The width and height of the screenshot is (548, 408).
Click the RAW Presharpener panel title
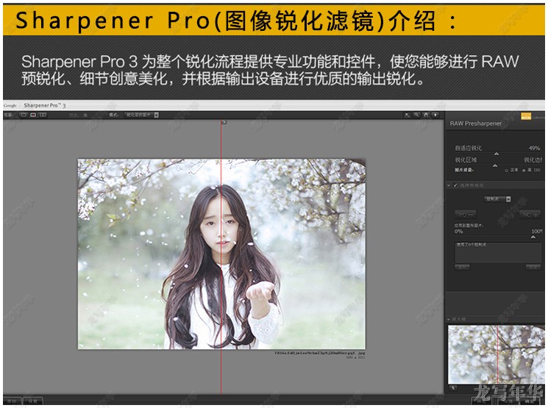click(476, 124)
